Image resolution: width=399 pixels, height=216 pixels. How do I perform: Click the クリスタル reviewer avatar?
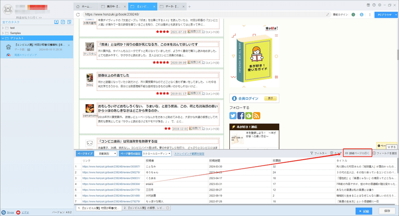click(90, 47)
